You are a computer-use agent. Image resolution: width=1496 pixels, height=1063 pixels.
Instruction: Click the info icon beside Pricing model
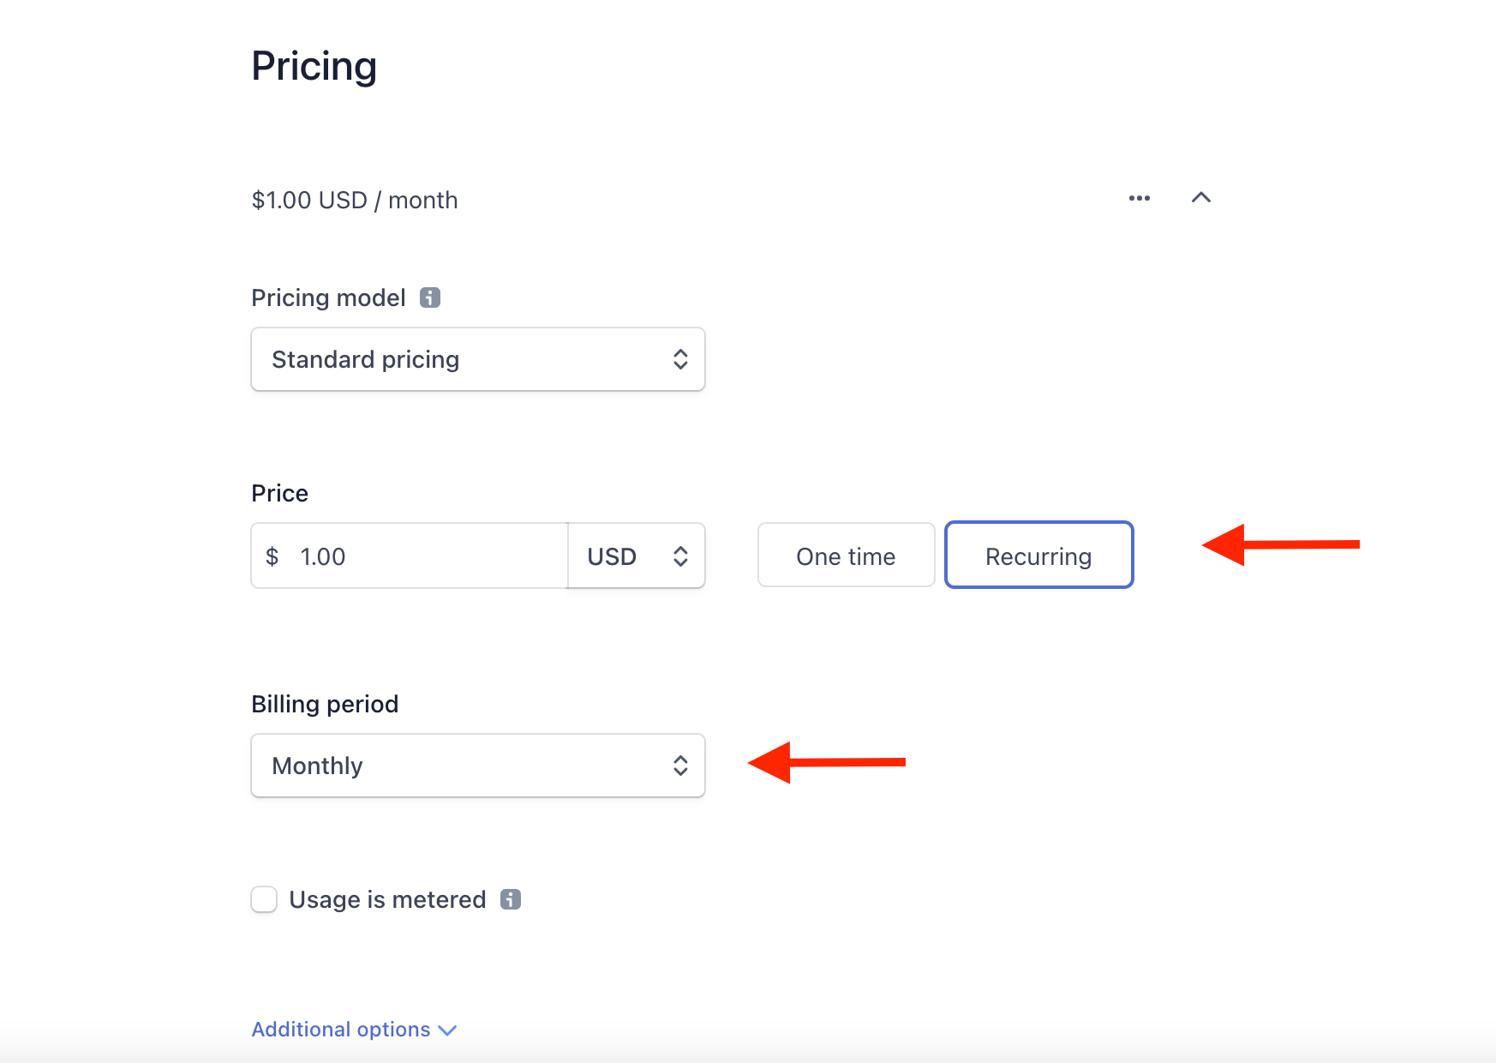pos(430,297)
